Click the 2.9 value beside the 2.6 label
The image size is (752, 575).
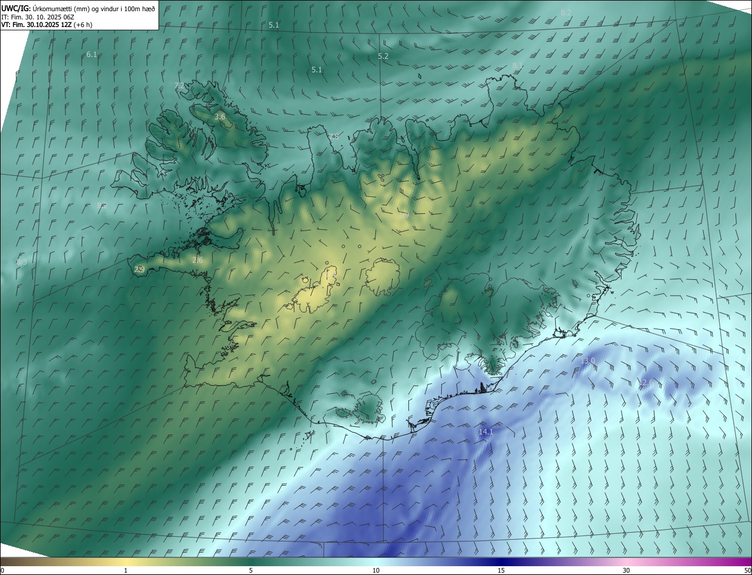[139, 269]
